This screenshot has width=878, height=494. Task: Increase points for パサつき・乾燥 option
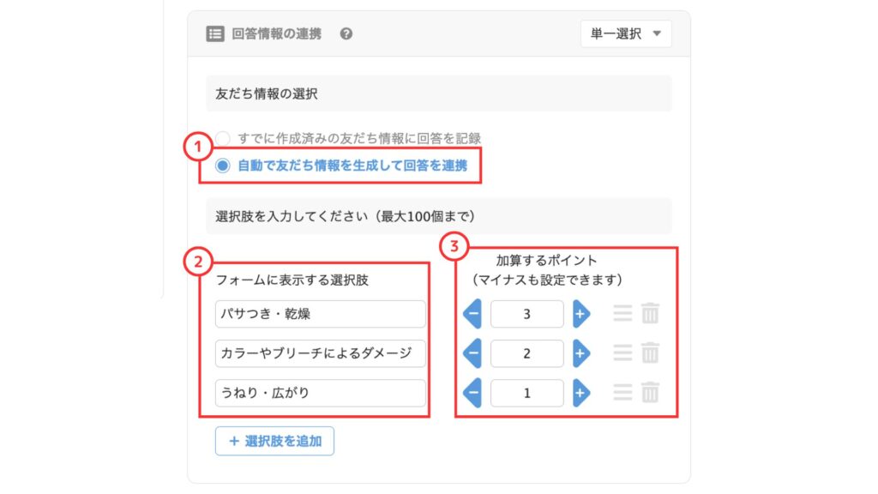point(581,314)
